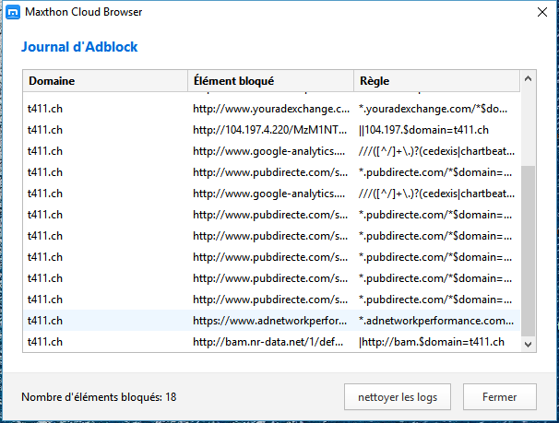Select the *.youradexchange.com rule cell
Image resolution: width=559 pixels, height=423 pixels.
[x=433, y=109]
